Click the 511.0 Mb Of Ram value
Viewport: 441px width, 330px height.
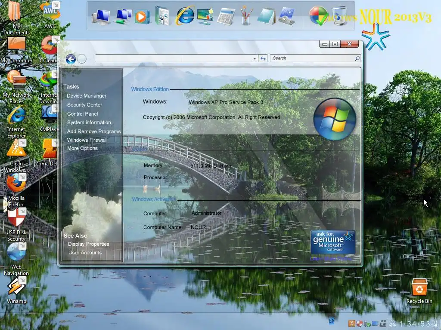210,165
